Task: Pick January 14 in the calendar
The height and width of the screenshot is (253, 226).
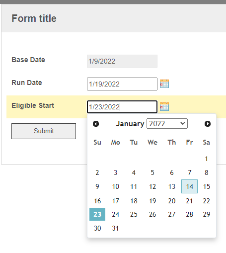Action: tap(189, 186)
